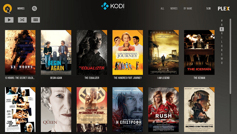Toggle the shuffle playback icon
The image size is (237, 134).
[x=22, y=20]
